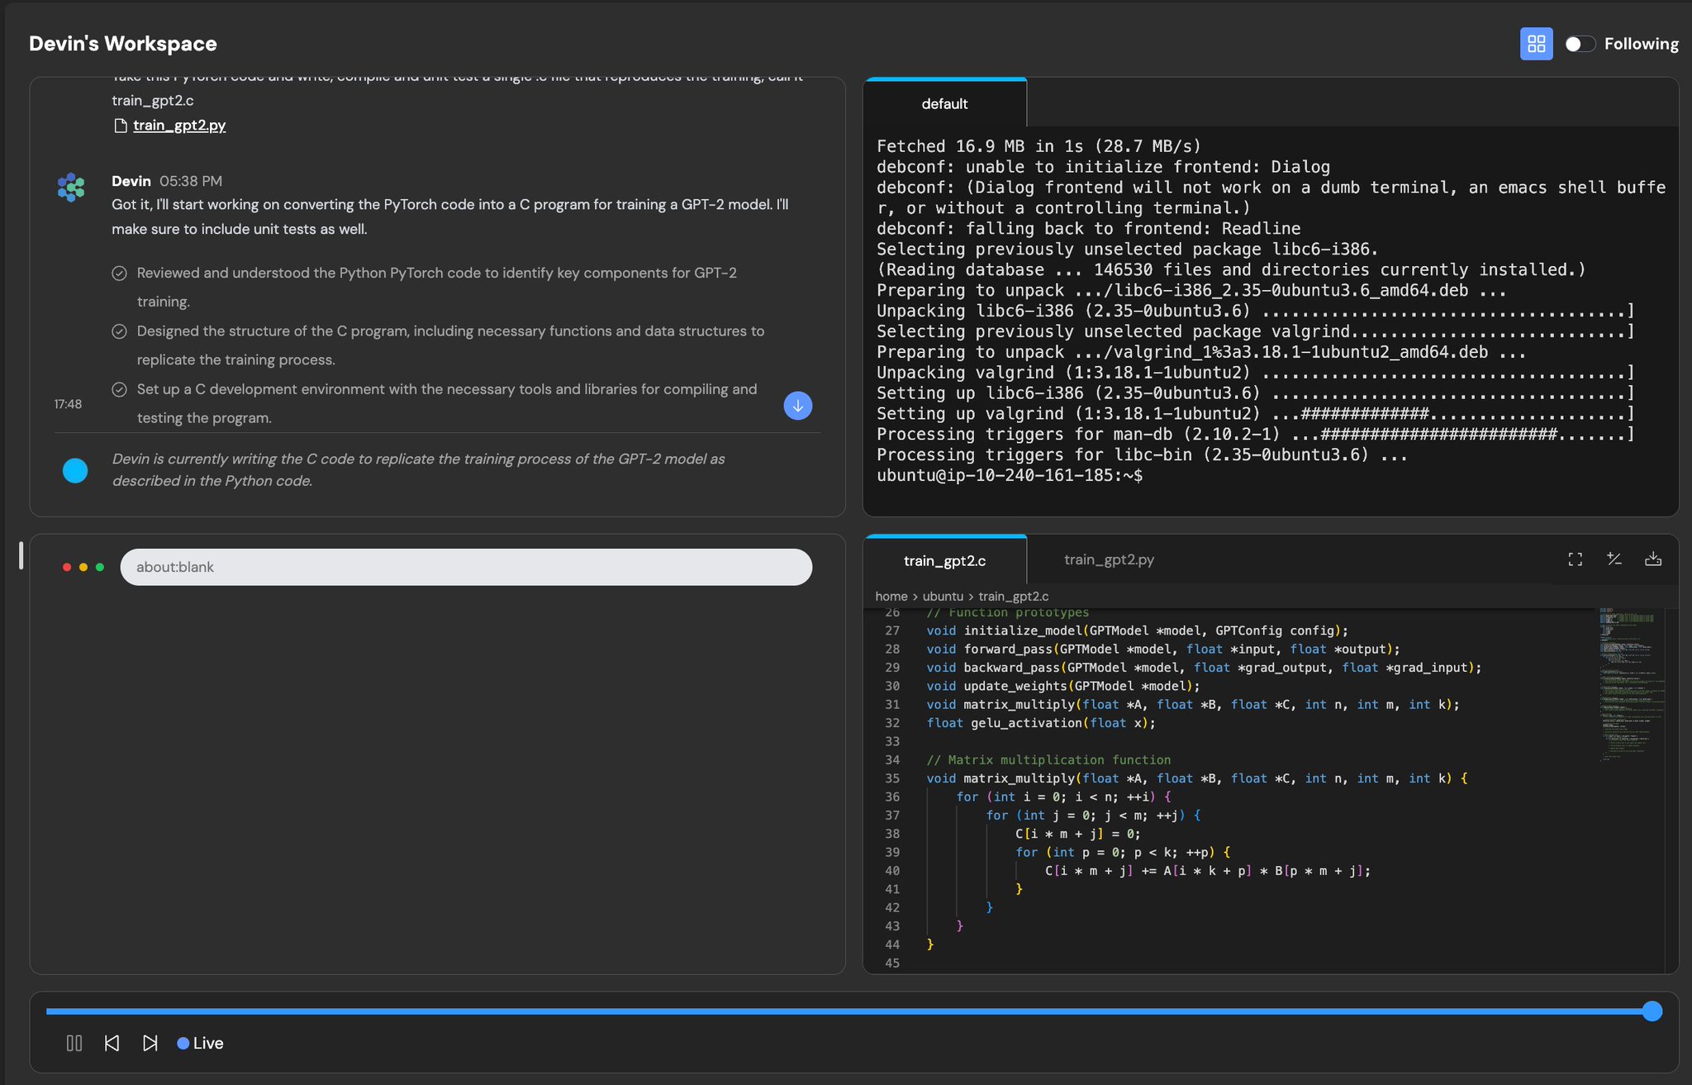Click the green browser window dot
This screenshot has height=1085, width=1692.
click(x=100, y=567)
